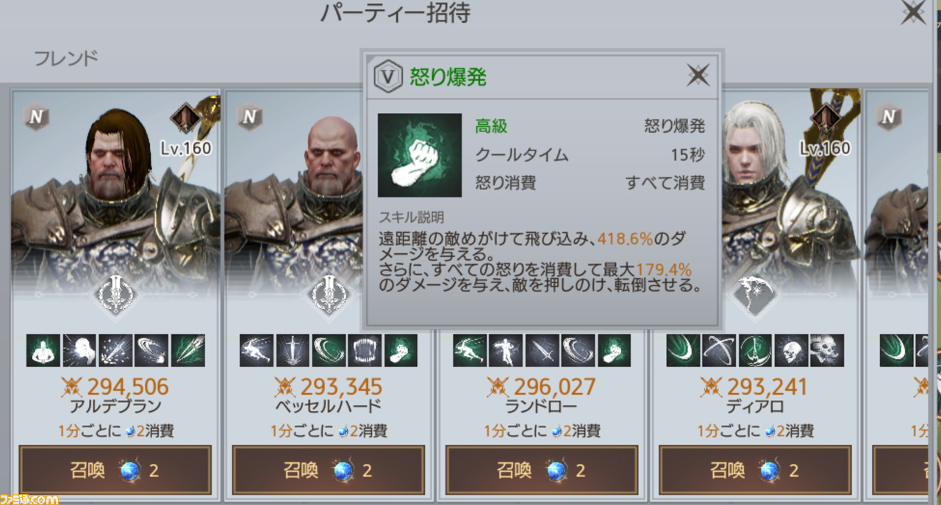The height and width of the screenshot is (505, 941).
Task: Summon ディアロ with the 召喚 button
Action: [x=755, y=470]
